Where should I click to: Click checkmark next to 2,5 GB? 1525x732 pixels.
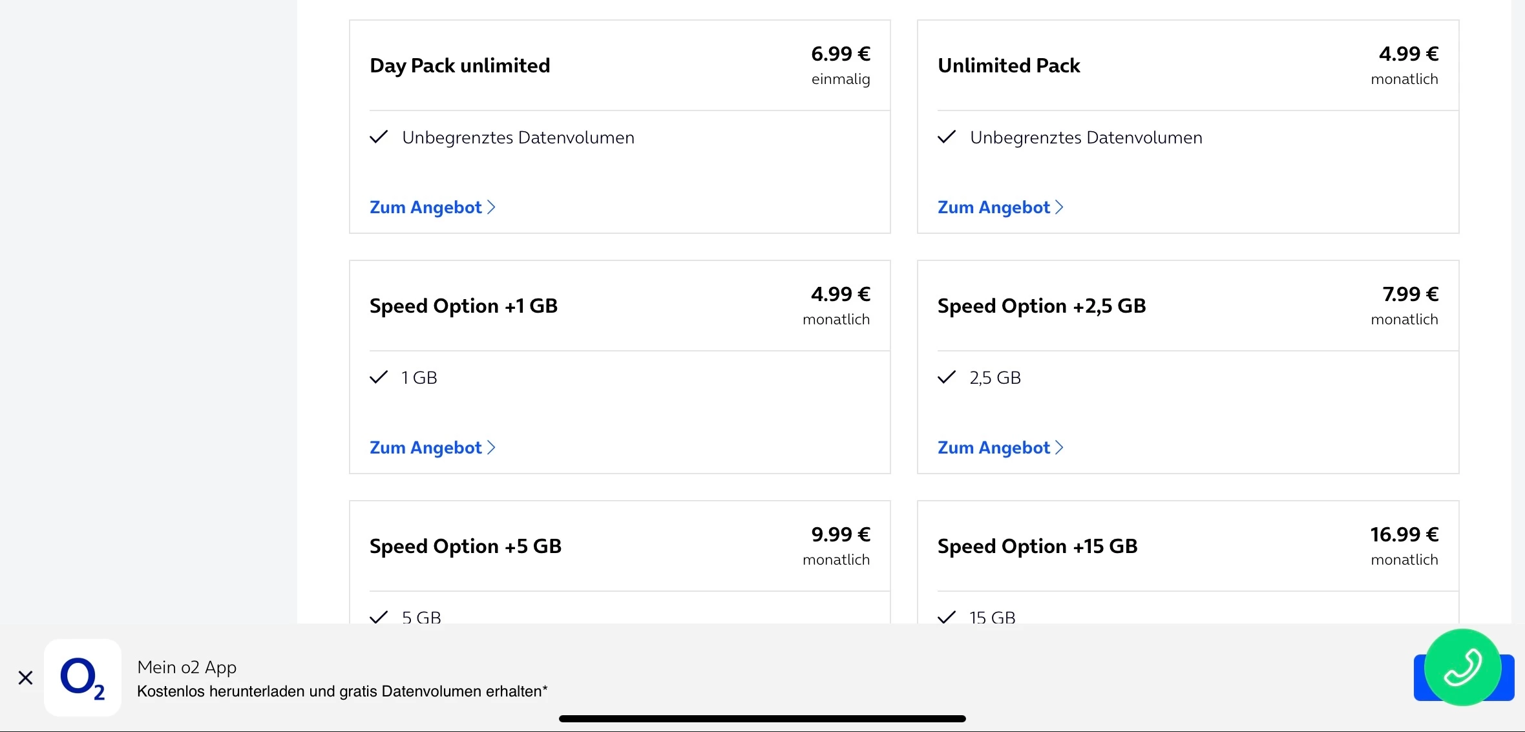pos(947,377)
